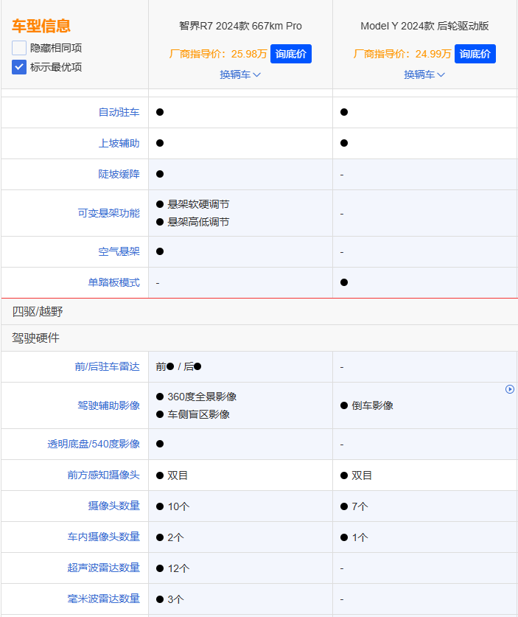The width and height of the screenshot is (518, 617).
Task: Open the 前/后驻车雷达 spec link
Action: [x=107, y=367]
